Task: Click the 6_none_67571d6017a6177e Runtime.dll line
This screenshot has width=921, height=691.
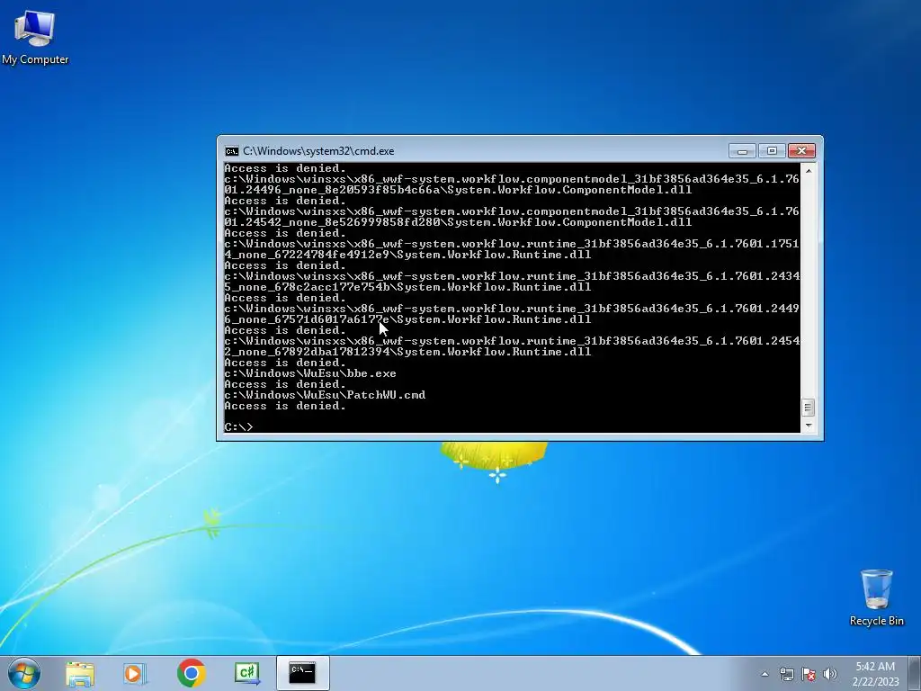Action: coord(407,319)
